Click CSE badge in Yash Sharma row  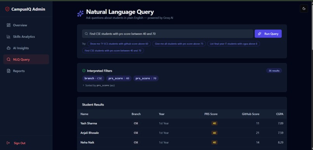point(136,123)
